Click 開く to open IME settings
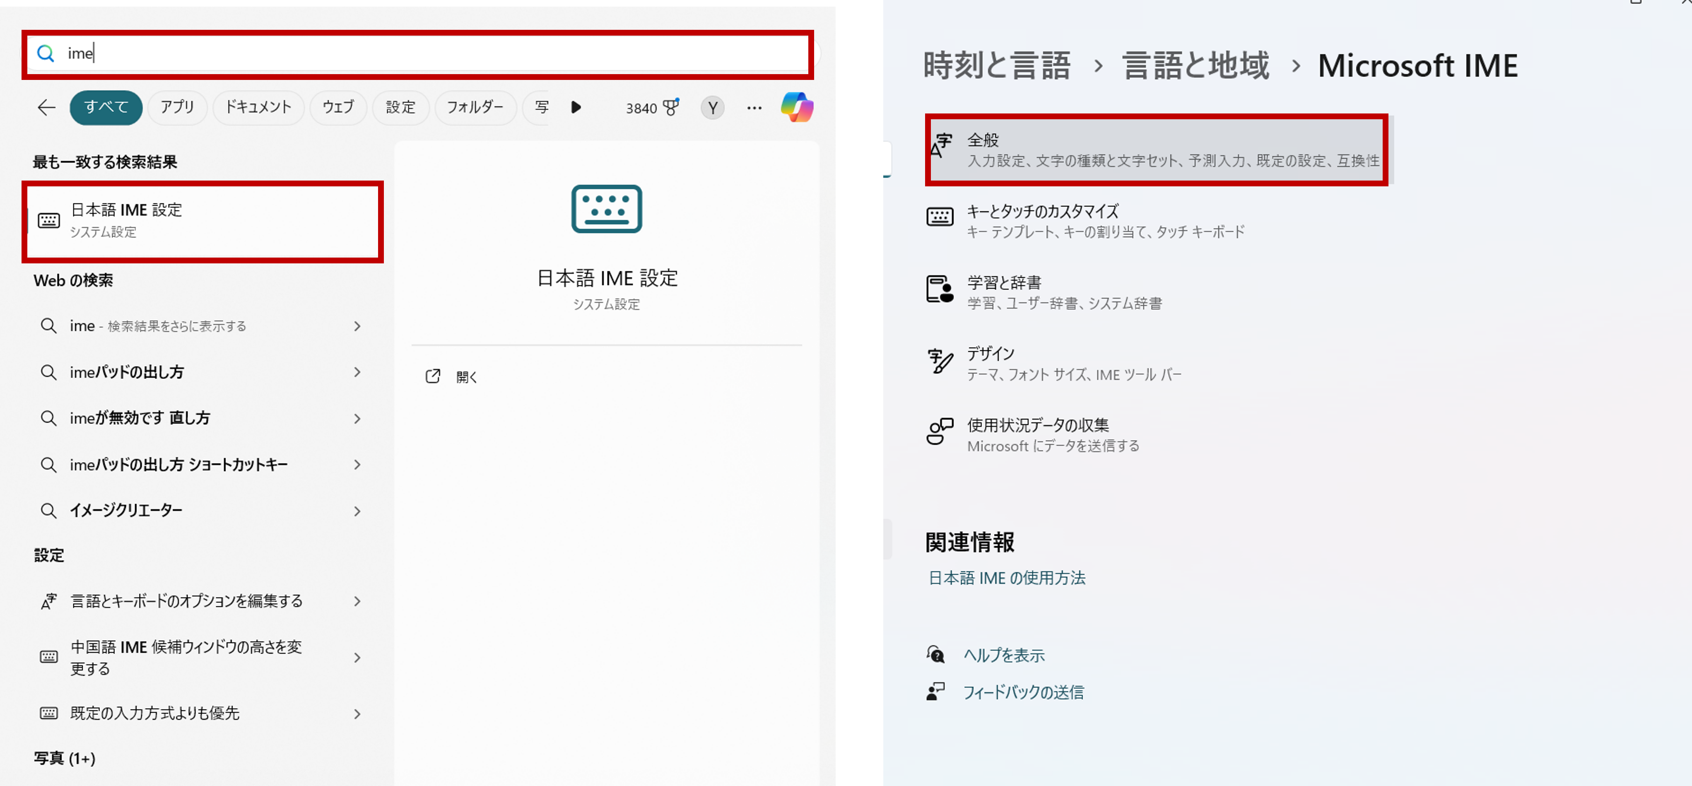 466,377
